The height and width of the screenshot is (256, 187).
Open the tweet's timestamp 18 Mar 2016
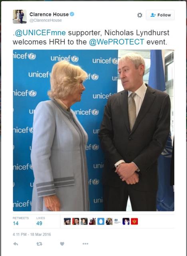pos(32,234)
